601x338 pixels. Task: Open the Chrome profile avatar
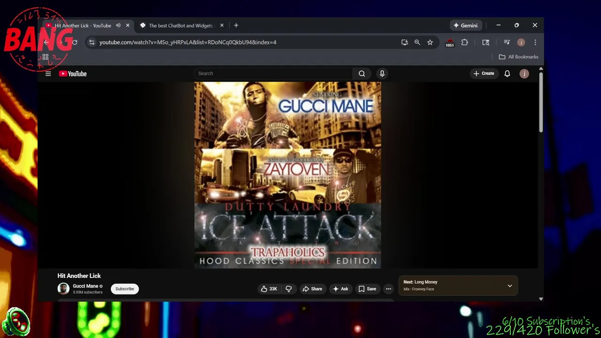pos(521,42)
